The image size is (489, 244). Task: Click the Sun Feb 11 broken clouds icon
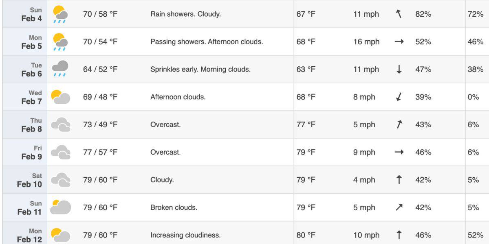tap(60, 207)
